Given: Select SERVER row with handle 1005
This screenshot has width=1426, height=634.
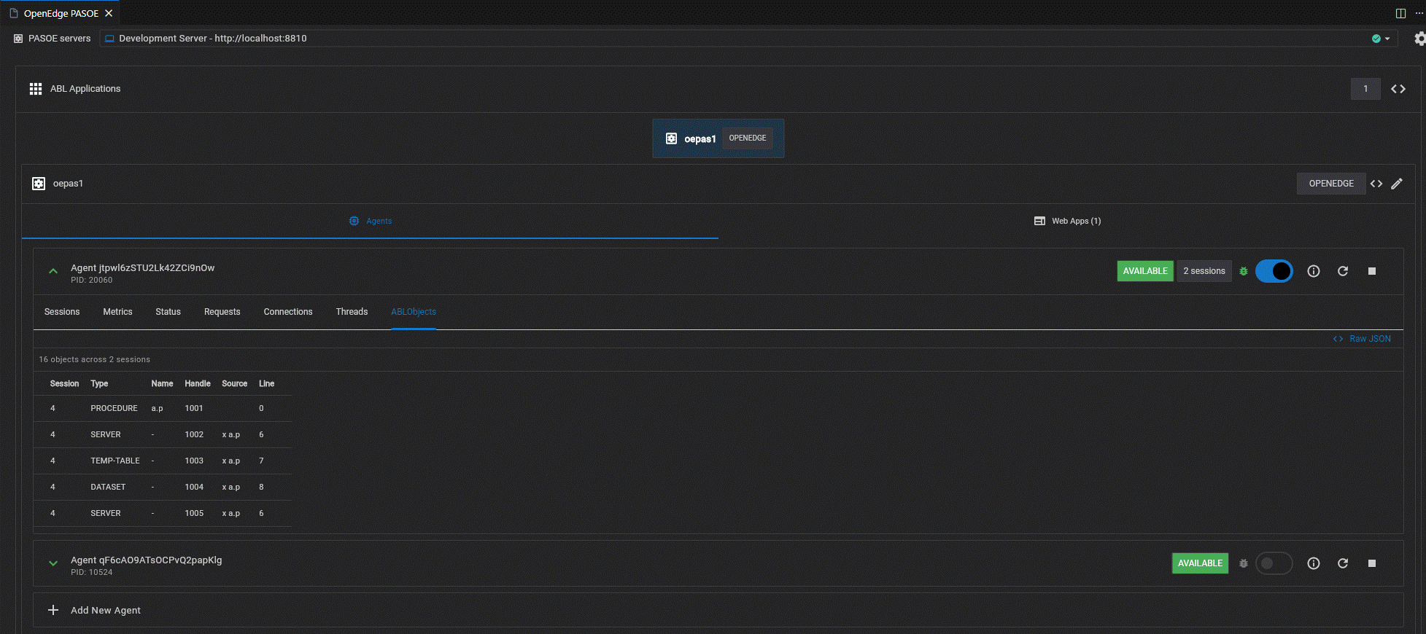Looking at the screenshot, I should point(163,513).
